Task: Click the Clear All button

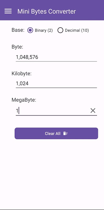Action: coord(56,133)
